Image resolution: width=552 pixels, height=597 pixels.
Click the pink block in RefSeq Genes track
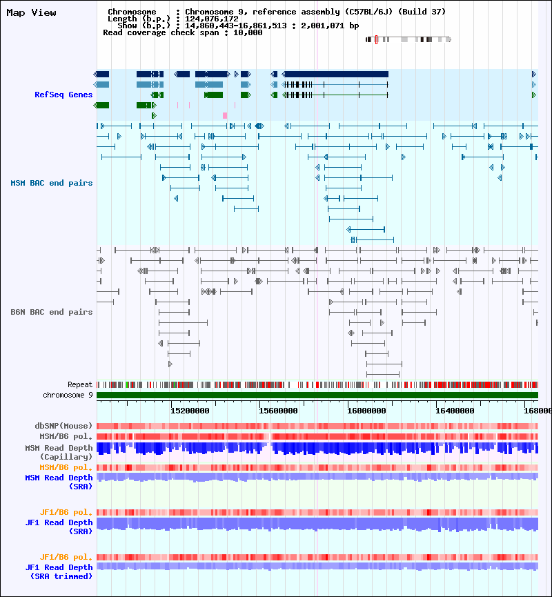pos(225,115)
